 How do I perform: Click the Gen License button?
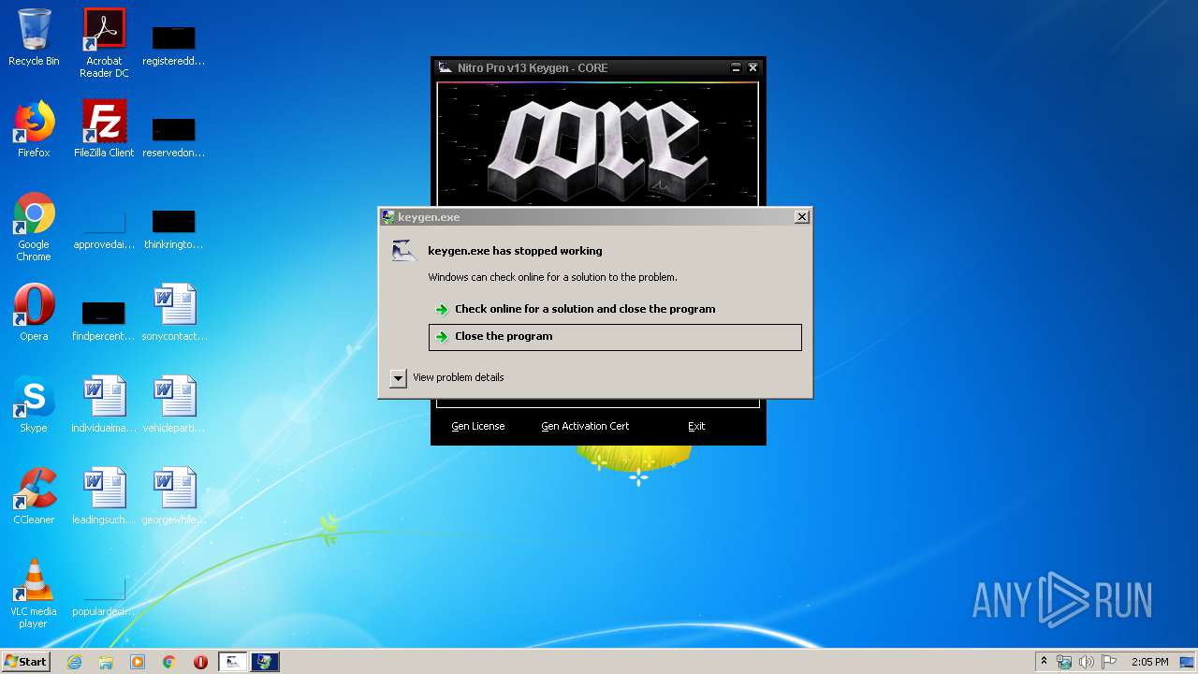(477, 426)
